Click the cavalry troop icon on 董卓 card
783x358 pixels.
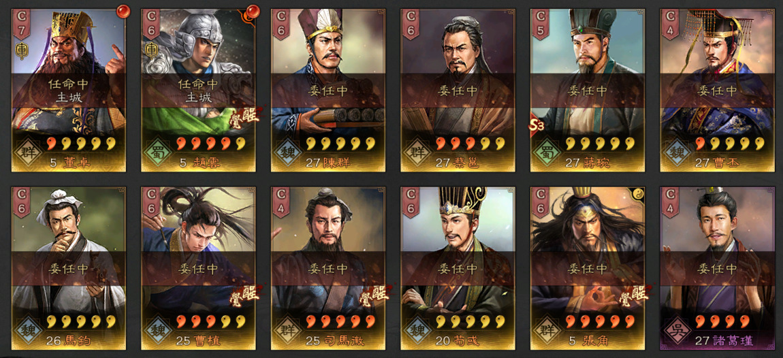coord(22,50)
